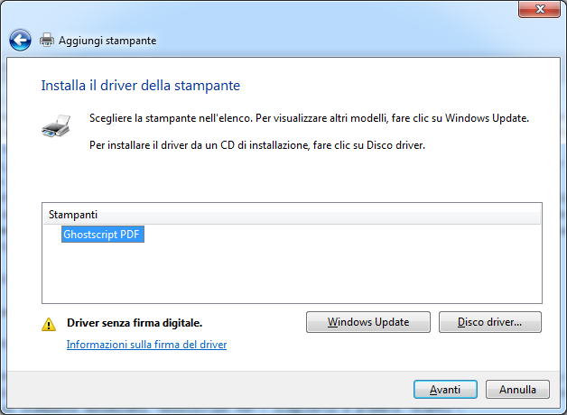This screenshot has height=415, width=567.
Task: Click the instruction line about CD di installazione
Action: [x=257, y=145]
